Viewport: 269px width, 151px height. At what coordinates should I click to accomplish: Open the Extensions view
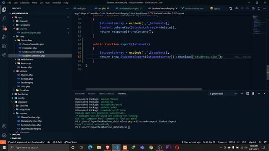4,46
